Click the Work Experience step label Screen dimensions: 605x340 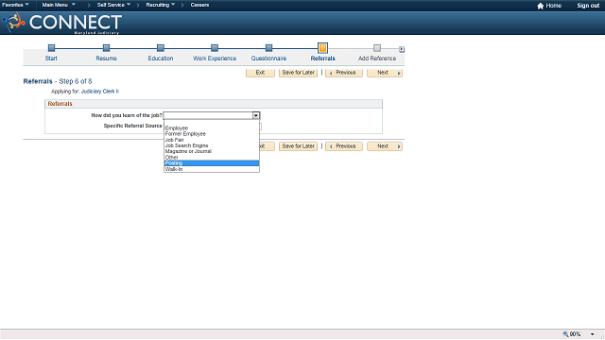tap(215, 59)
